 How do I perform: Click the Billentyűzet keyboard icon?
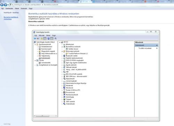(x=64, y=44)
